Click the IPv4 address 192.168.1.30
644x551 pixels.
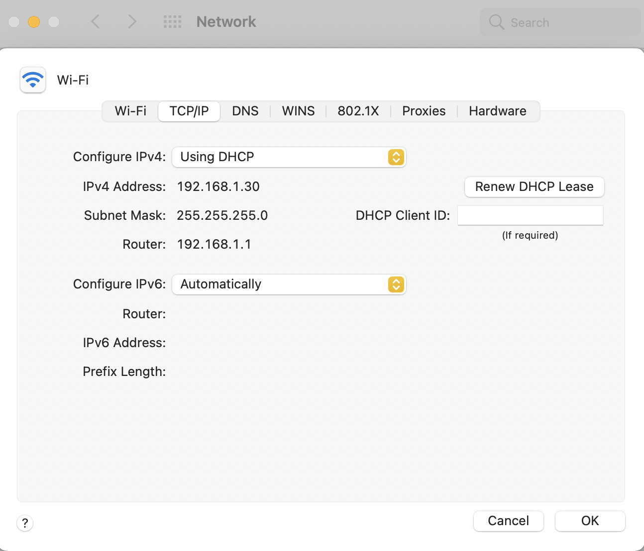tap(218, 186)
